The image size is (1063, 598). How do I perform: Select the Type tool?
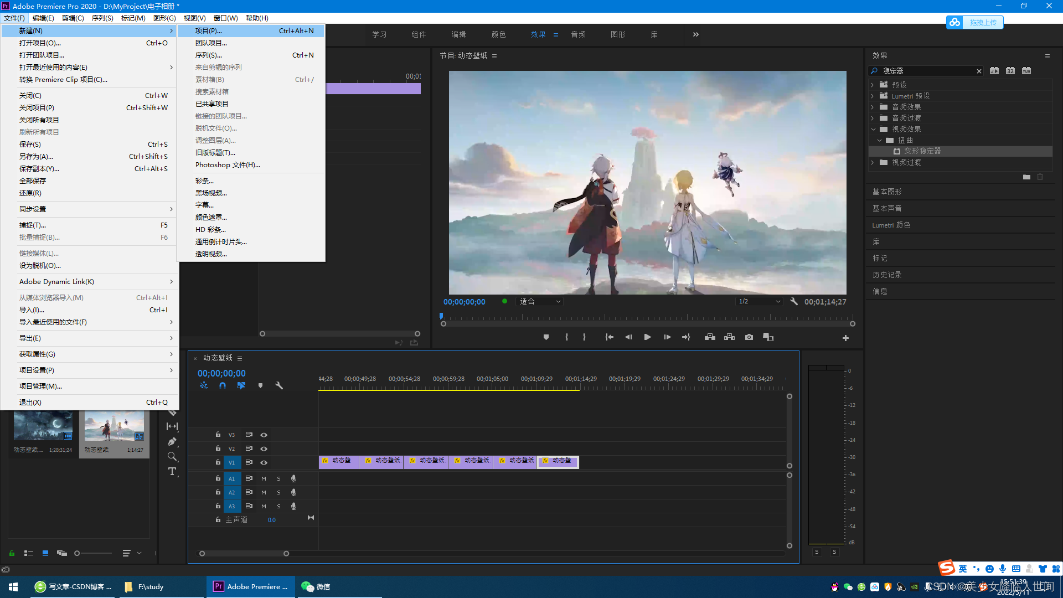tap(173, 472)
